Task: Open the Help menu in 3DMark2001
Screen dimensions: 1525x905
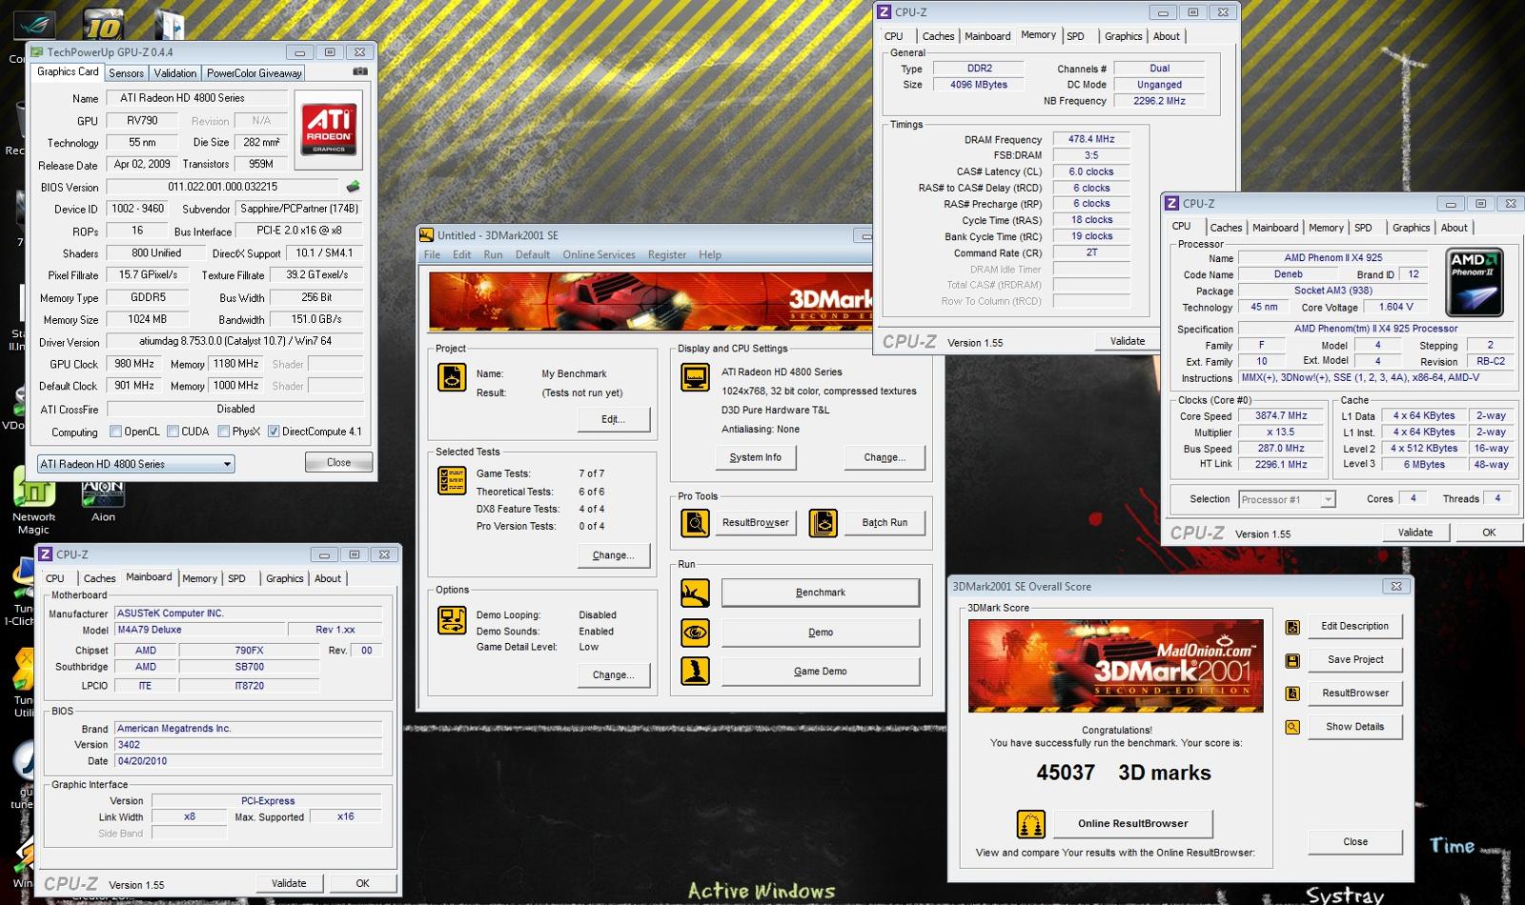Action: [x=709, y=255]
